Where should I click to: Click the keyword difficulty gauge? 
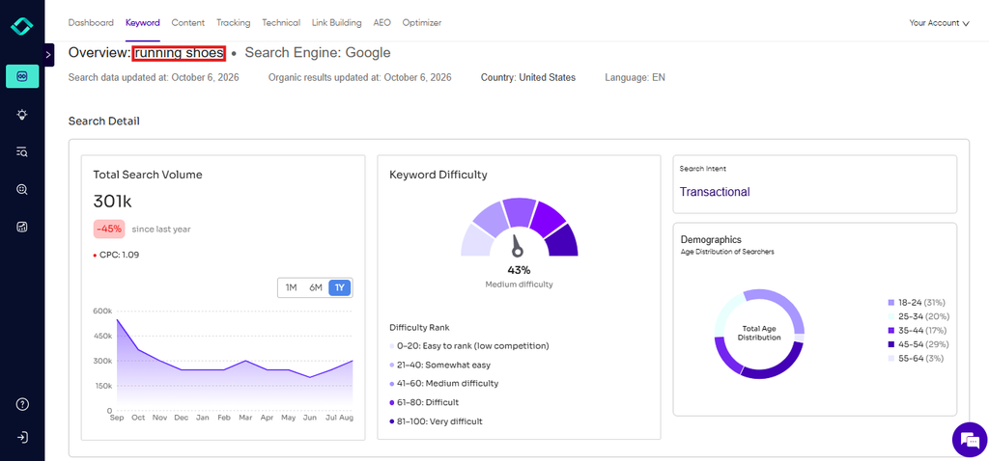pyautogui.click(x=519, y=228)
